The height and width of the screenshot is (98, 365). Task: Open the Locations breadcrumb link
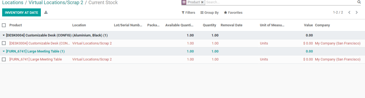pos(13,3)
